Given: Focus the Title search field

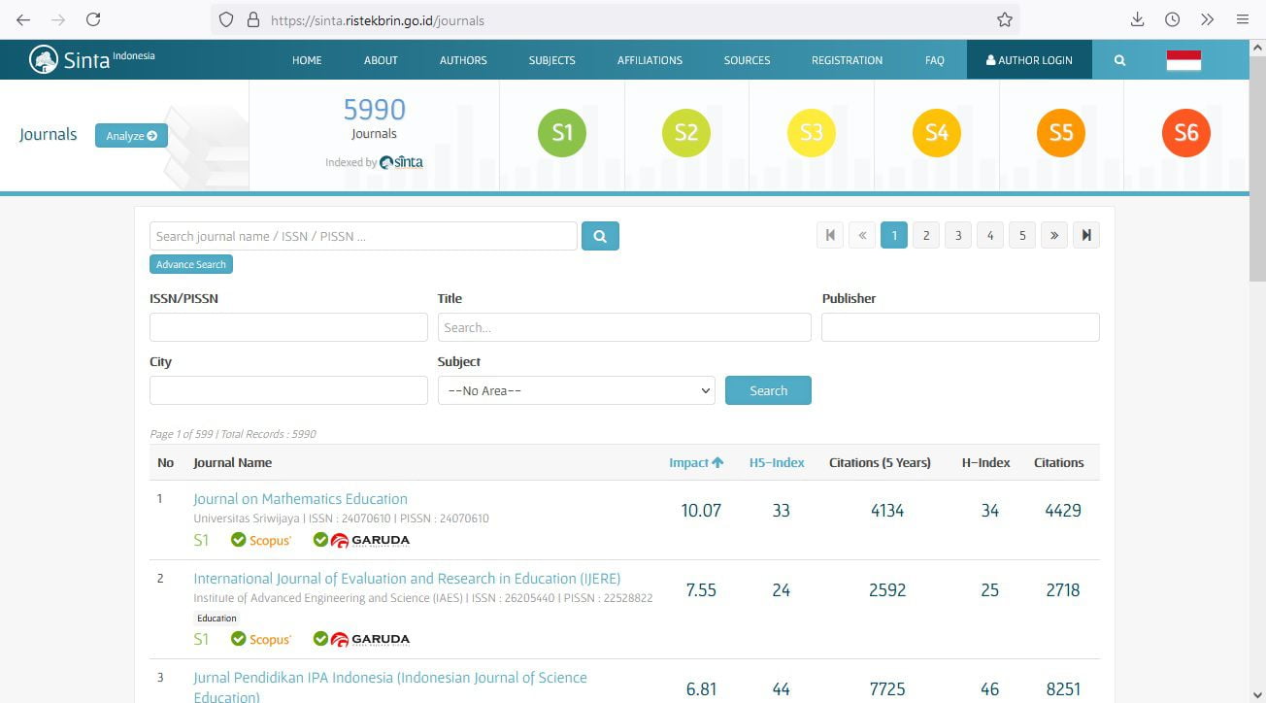Looking at the screenshot, I should click(624, 327).
